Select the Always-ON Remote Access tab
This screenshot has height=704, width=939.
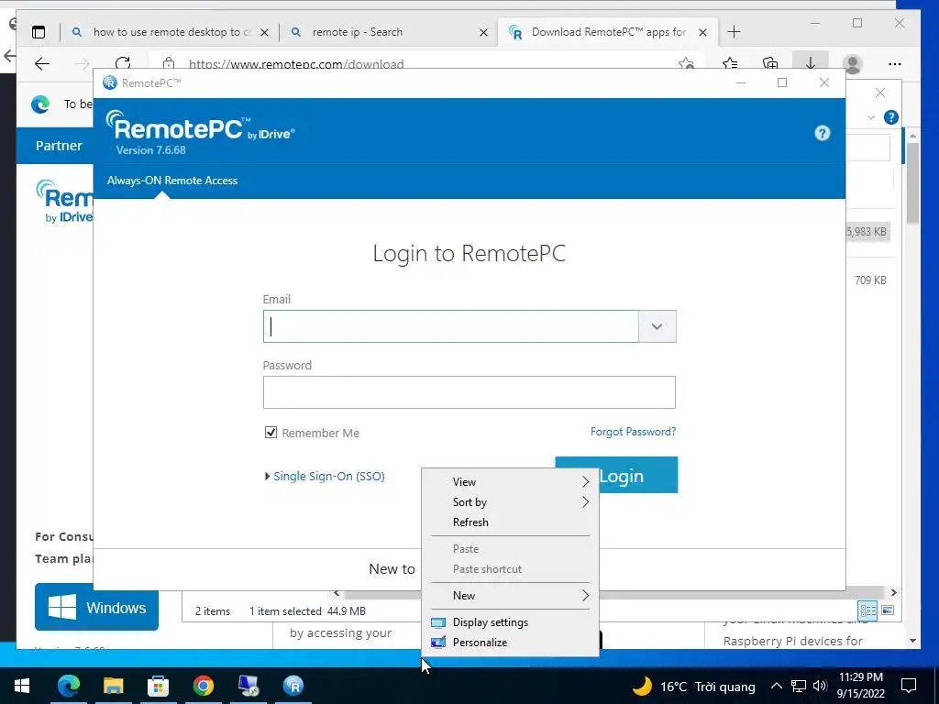pyautogui.click(x=171, y=181)
